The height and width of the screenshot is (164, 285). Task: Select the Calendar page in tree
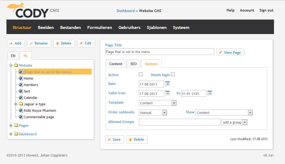[x=31, y=98]
